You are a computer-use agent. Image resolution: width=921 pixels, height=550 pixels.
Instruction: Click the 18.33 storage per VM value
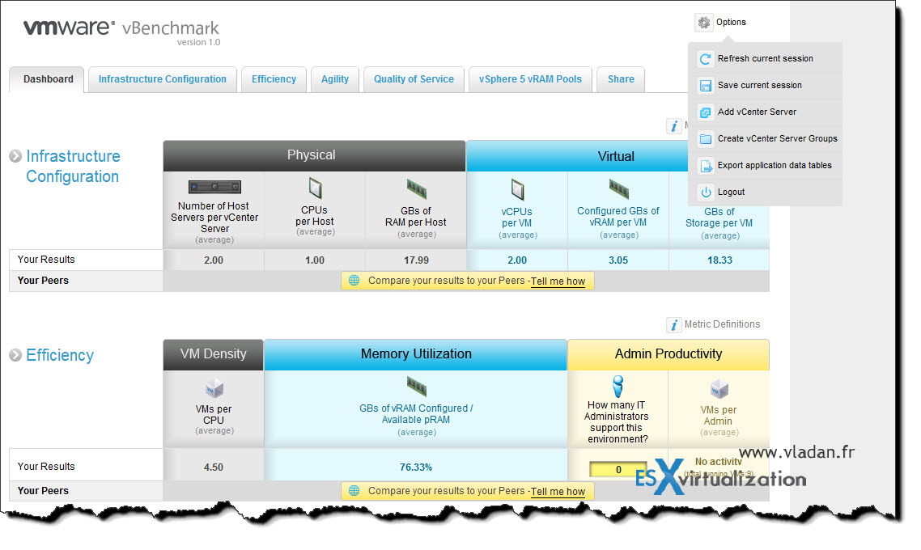[x=719, y=260]
